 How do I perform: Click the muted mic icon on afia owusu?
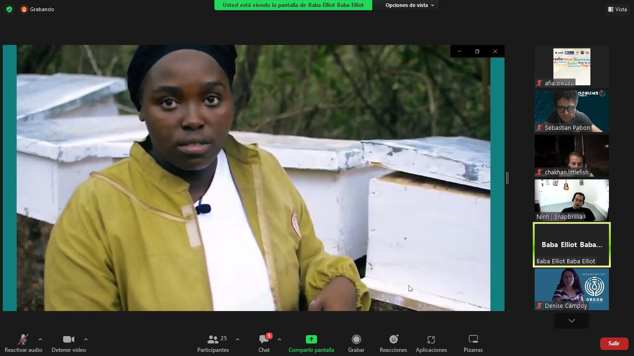click(539, 83)
